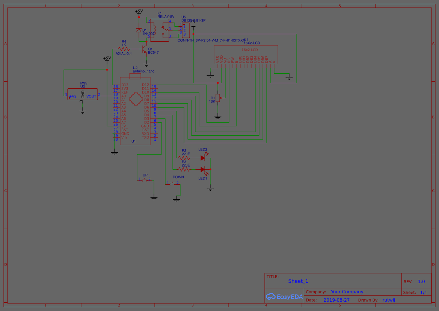
Task: Select the DOWN push button switch
Action: [x=172, y=184]
